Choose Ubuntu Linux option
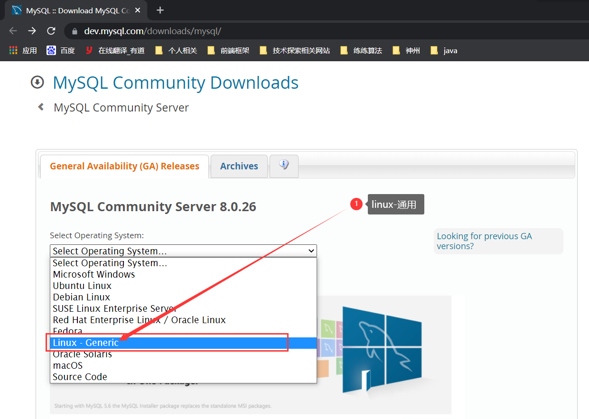This screenshot has width=589, height=419. click(183, 286)
